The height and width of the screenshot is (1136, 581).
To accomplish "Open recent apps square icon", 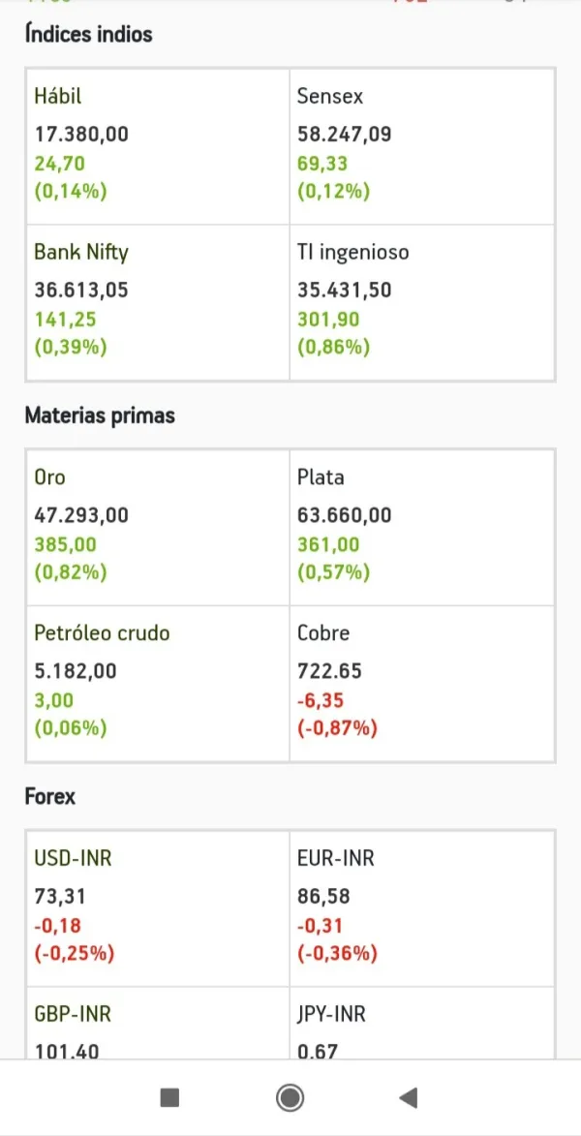I will [169, 1097].
